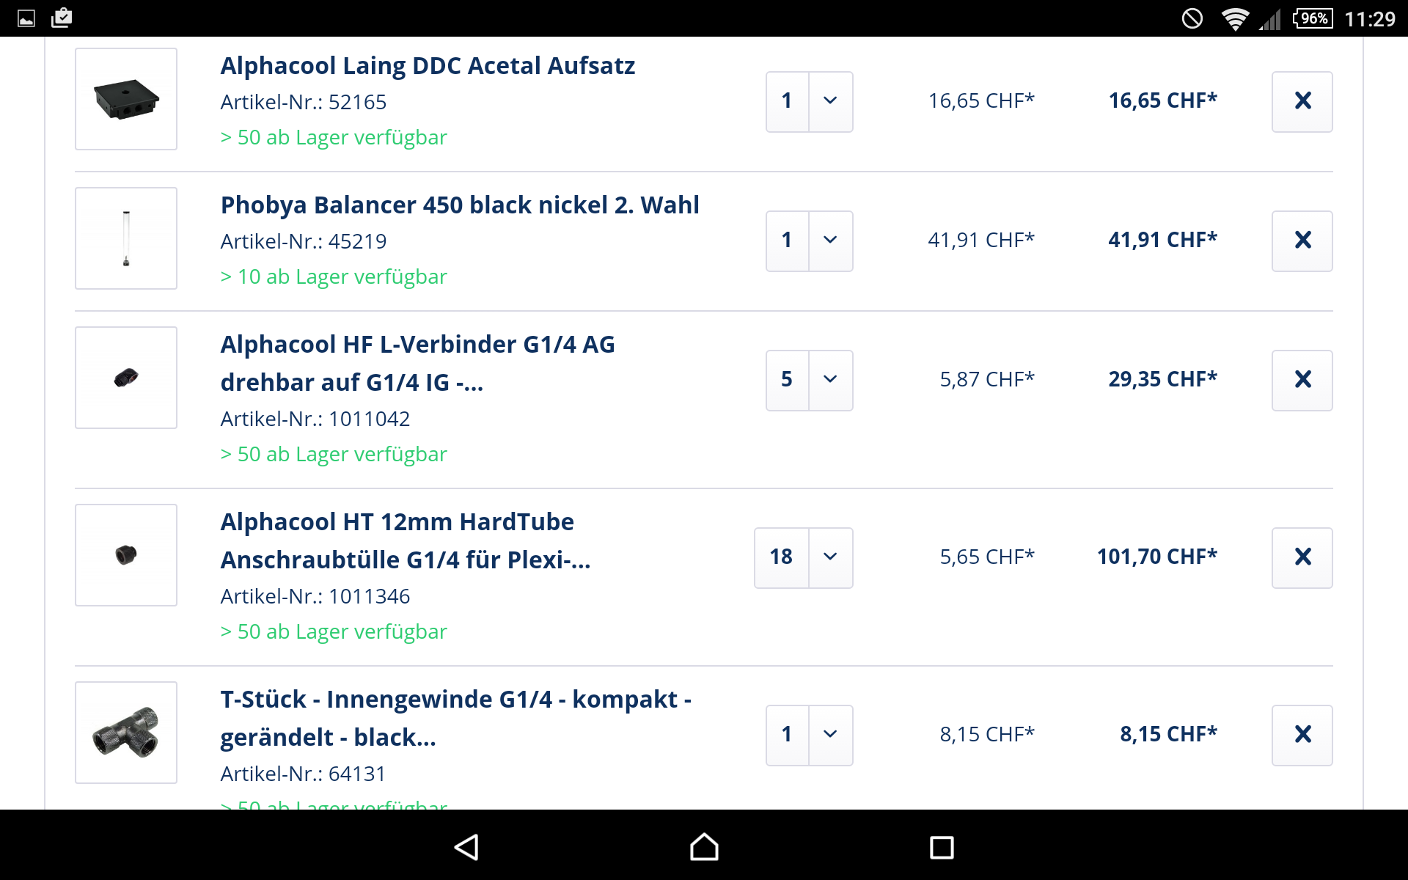Open Phobya Balancer 450 black nickel link
The width and height of the screenshot is (1408, 880).
click(x=460, y=205)
